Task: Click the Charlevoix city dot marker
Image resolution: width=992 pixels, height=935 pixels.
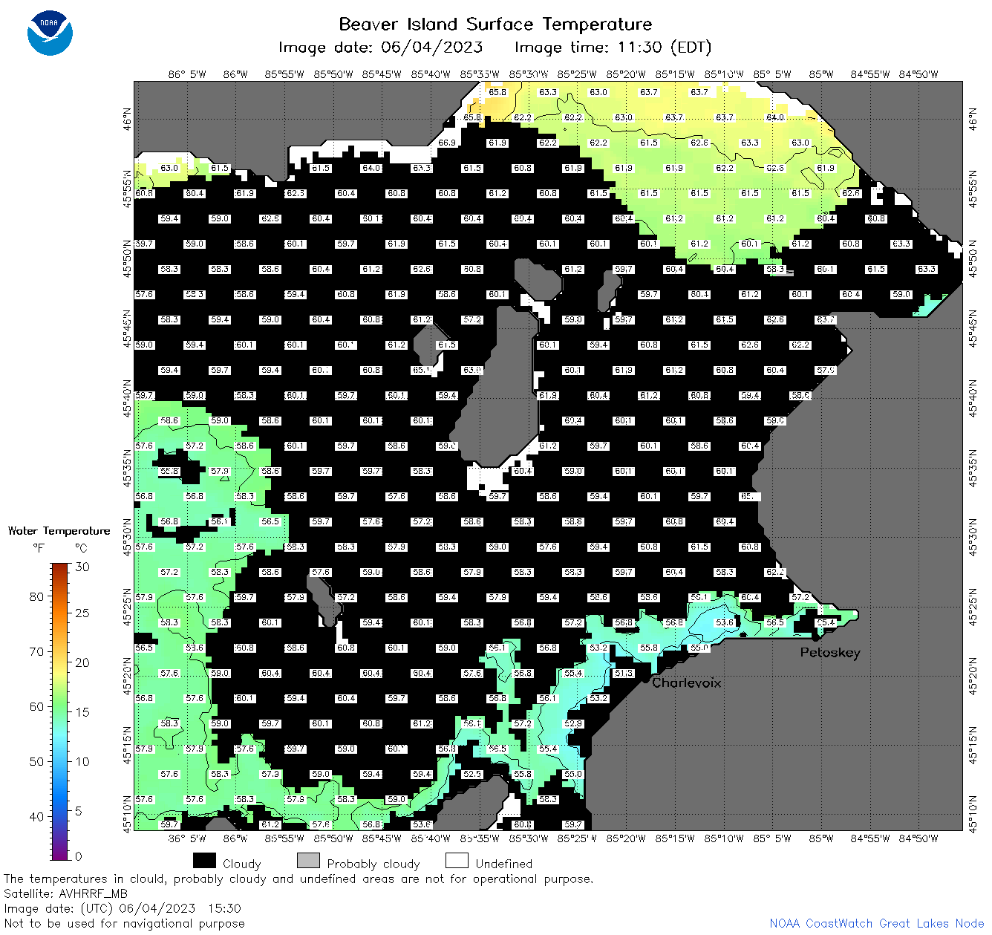Action: (x=646, y=678)
